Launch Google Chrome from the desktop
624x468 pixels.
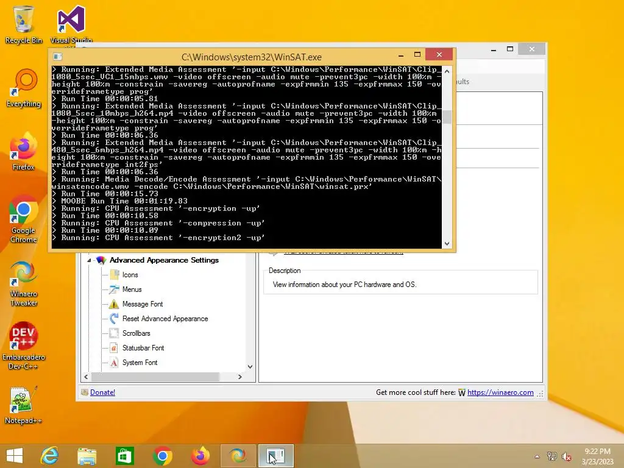24,219
